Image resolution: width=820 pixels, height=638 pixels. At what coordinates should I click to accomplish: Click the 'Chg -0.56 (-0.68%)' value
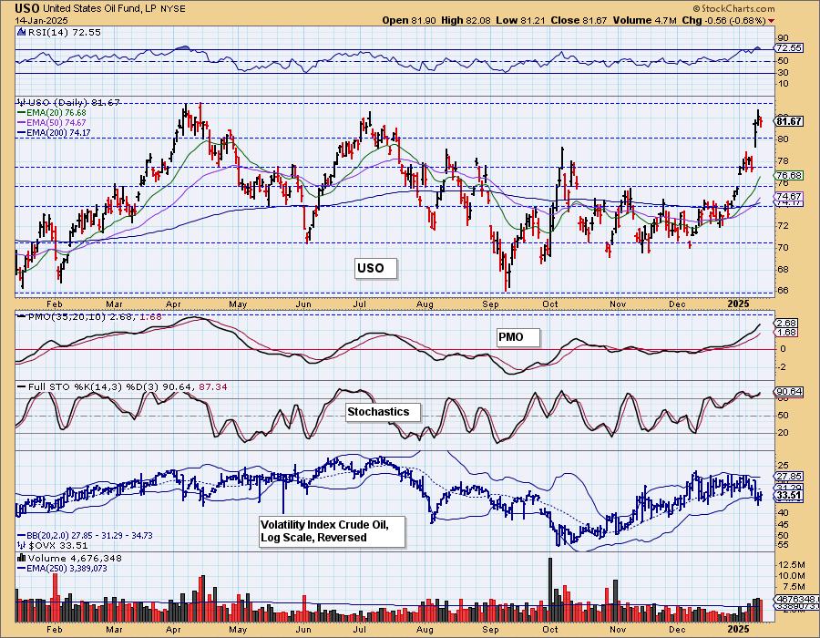[724, 20]
